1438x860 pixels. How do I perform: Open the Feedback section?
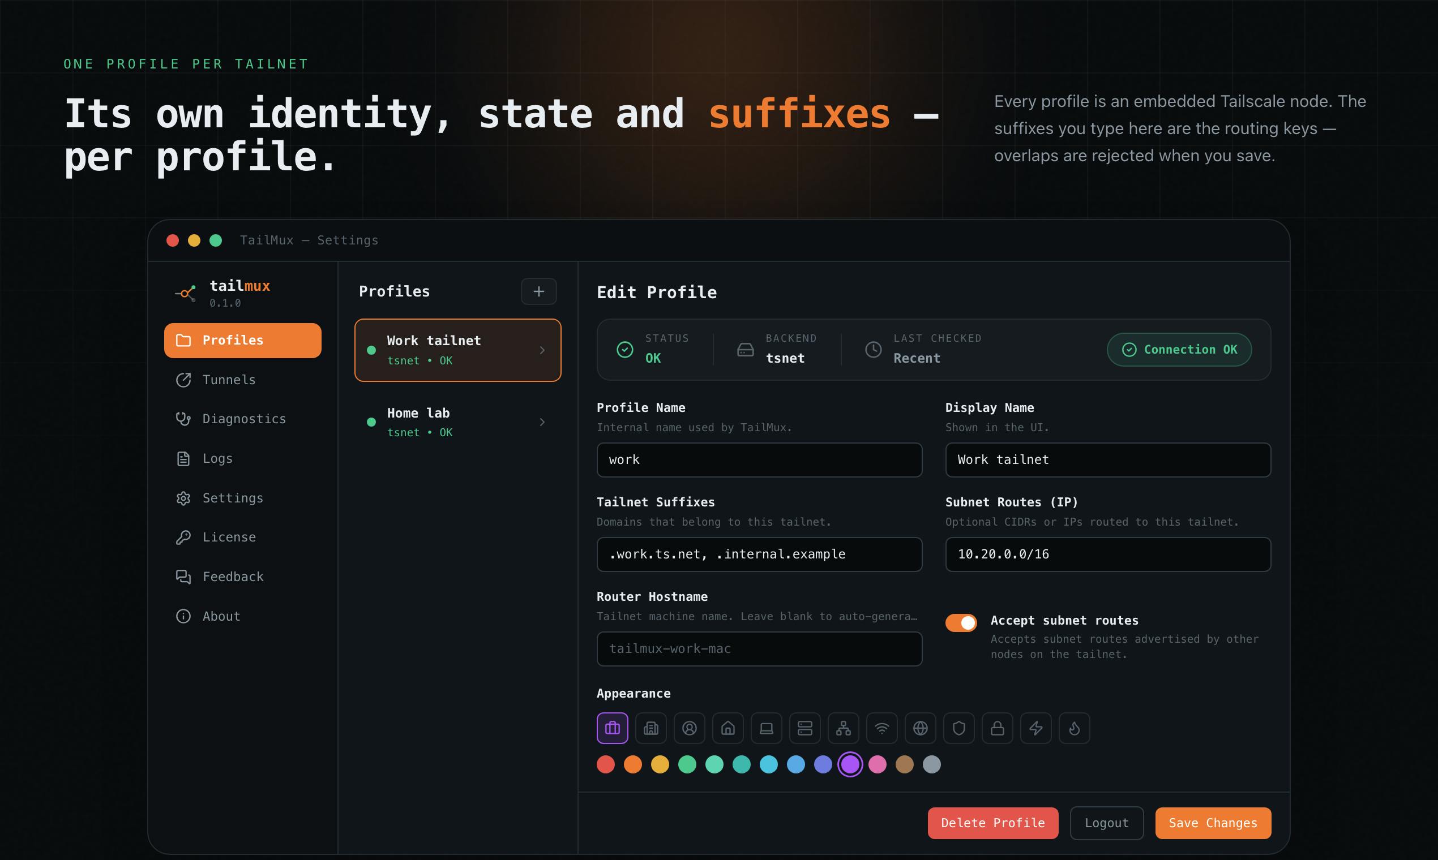[x=242, y=577]
